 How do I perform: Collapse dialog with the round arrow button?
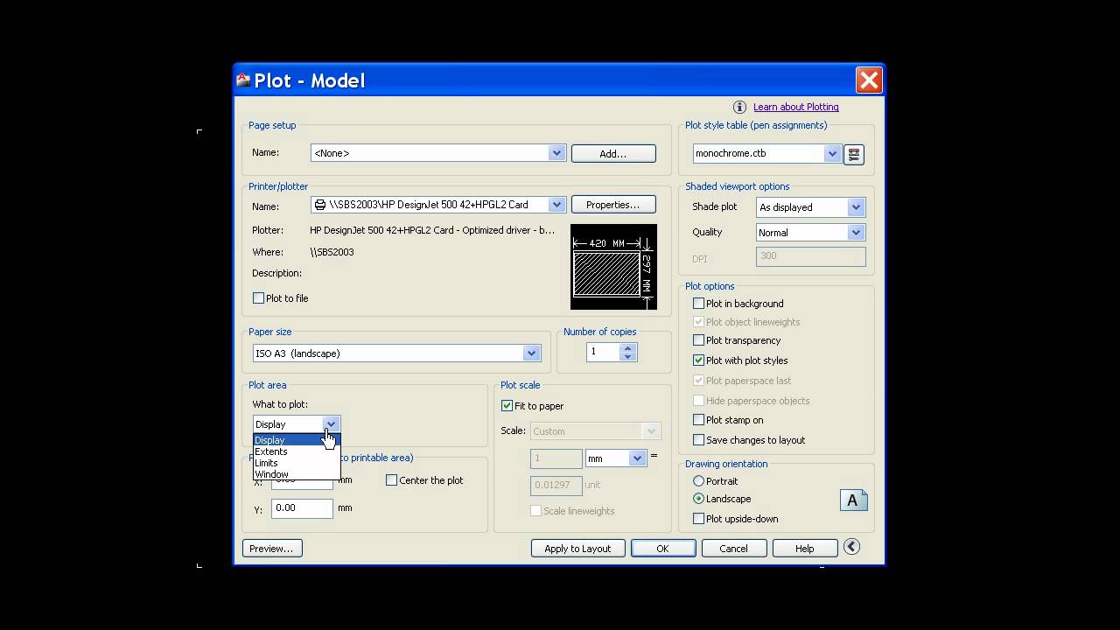pos(851,547)
